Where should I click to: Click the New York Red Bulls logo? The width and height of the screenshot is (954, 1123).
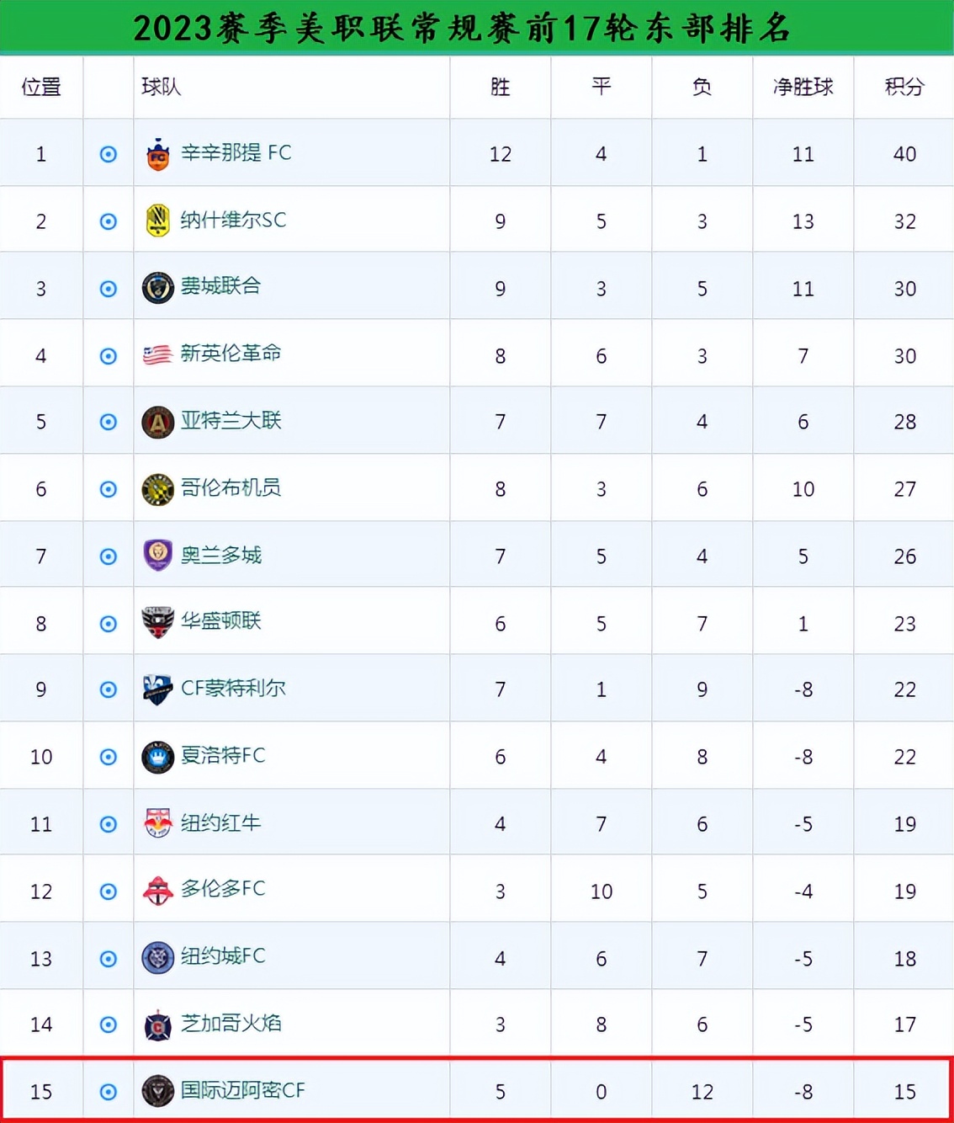(157, 823)
